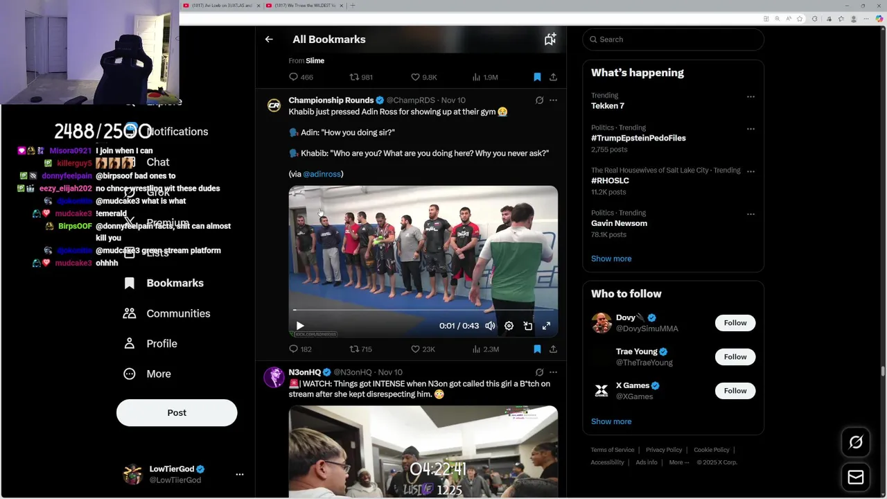Screen dimensions: 887x499
Task: Open the floating Messages envelope button
Action: (856, 478)
